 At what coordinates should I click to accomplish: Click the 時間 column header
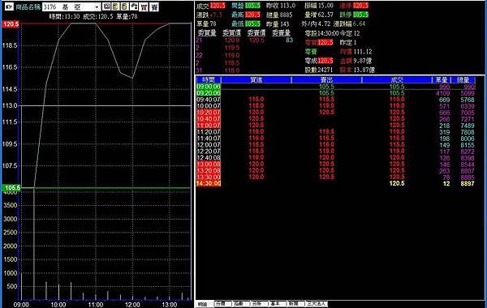tap(209, 79)
